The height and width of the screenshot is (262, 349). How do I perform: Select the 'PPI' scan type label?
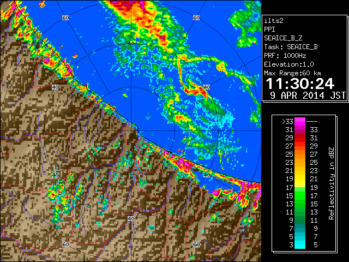[x=269, y=29]
